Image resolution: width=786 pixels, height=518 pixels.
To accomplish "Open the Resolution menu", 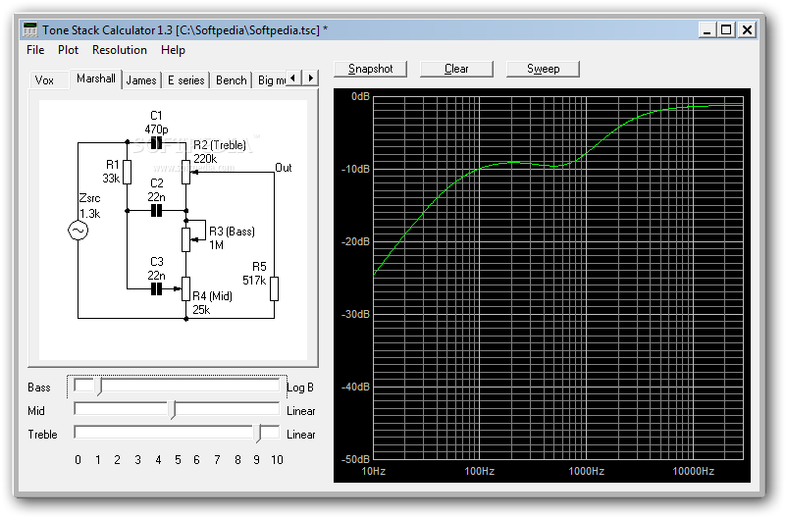I will pos(120,50).
